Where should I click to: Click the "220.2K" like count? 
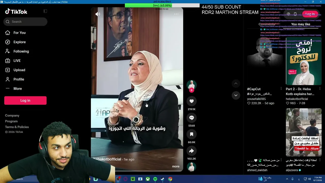pyautogui.click(x=256, y=103)
